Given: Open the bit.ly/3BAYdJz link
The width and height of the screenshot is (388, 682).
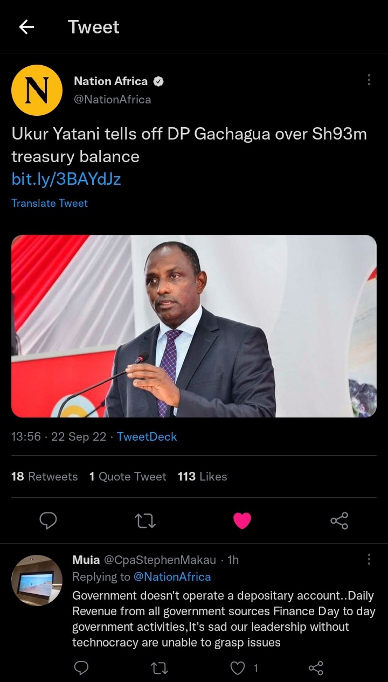Looking at the screenshot, I should pos(66,179).
